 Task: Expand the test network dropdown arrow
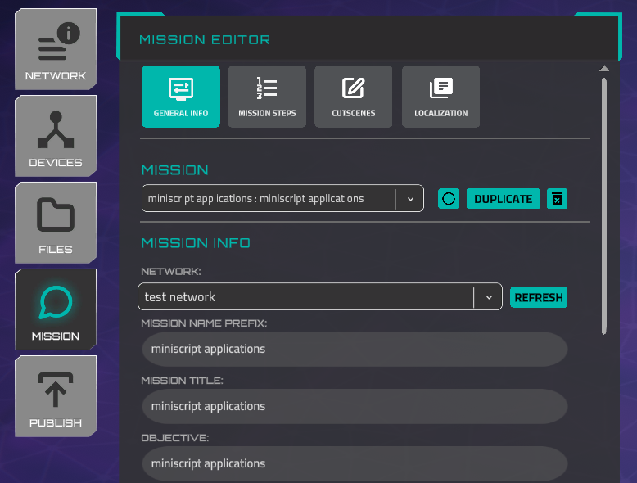pyautogui.click(x=489, y=297)
